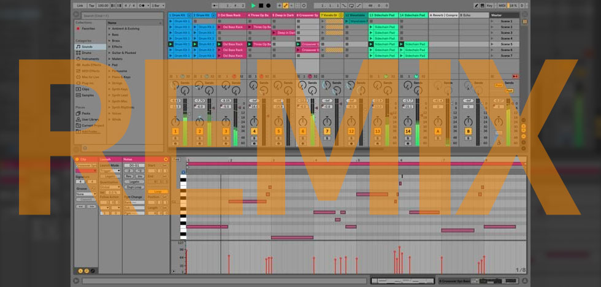Launch the Drum Kit 1 clip in Scene 1
601x287 pixels.
(170, 21)
